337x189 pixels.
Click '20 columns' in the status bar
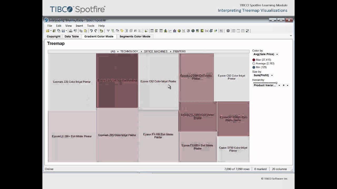279,169
